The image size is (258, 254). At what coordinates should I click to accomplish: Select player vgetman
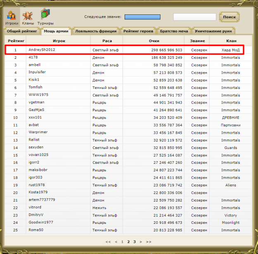36,102
